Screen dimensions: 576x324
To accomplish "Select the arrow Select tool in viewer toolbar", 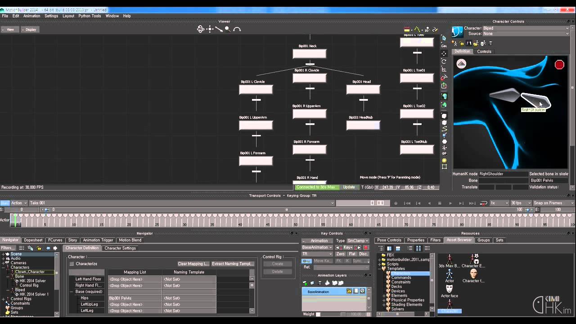I will coord(444,38).
